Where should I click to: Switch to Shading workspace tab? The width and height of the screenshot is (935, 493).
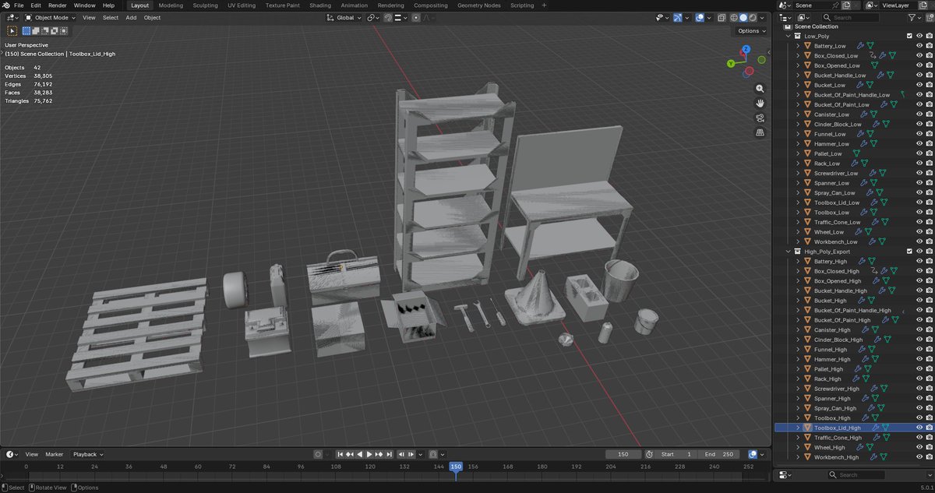click(x=319, y=5)
